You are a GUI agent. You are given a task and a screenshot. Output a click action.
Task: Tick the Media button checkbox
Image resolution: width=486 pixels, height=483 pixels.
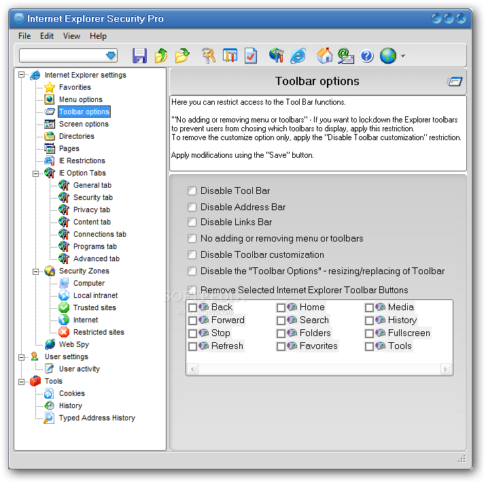[369, 307]
